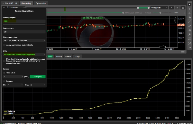Viewport: 193px width, 124px height.
Task: Switch to the Optimisation tab
Action: 41,3
